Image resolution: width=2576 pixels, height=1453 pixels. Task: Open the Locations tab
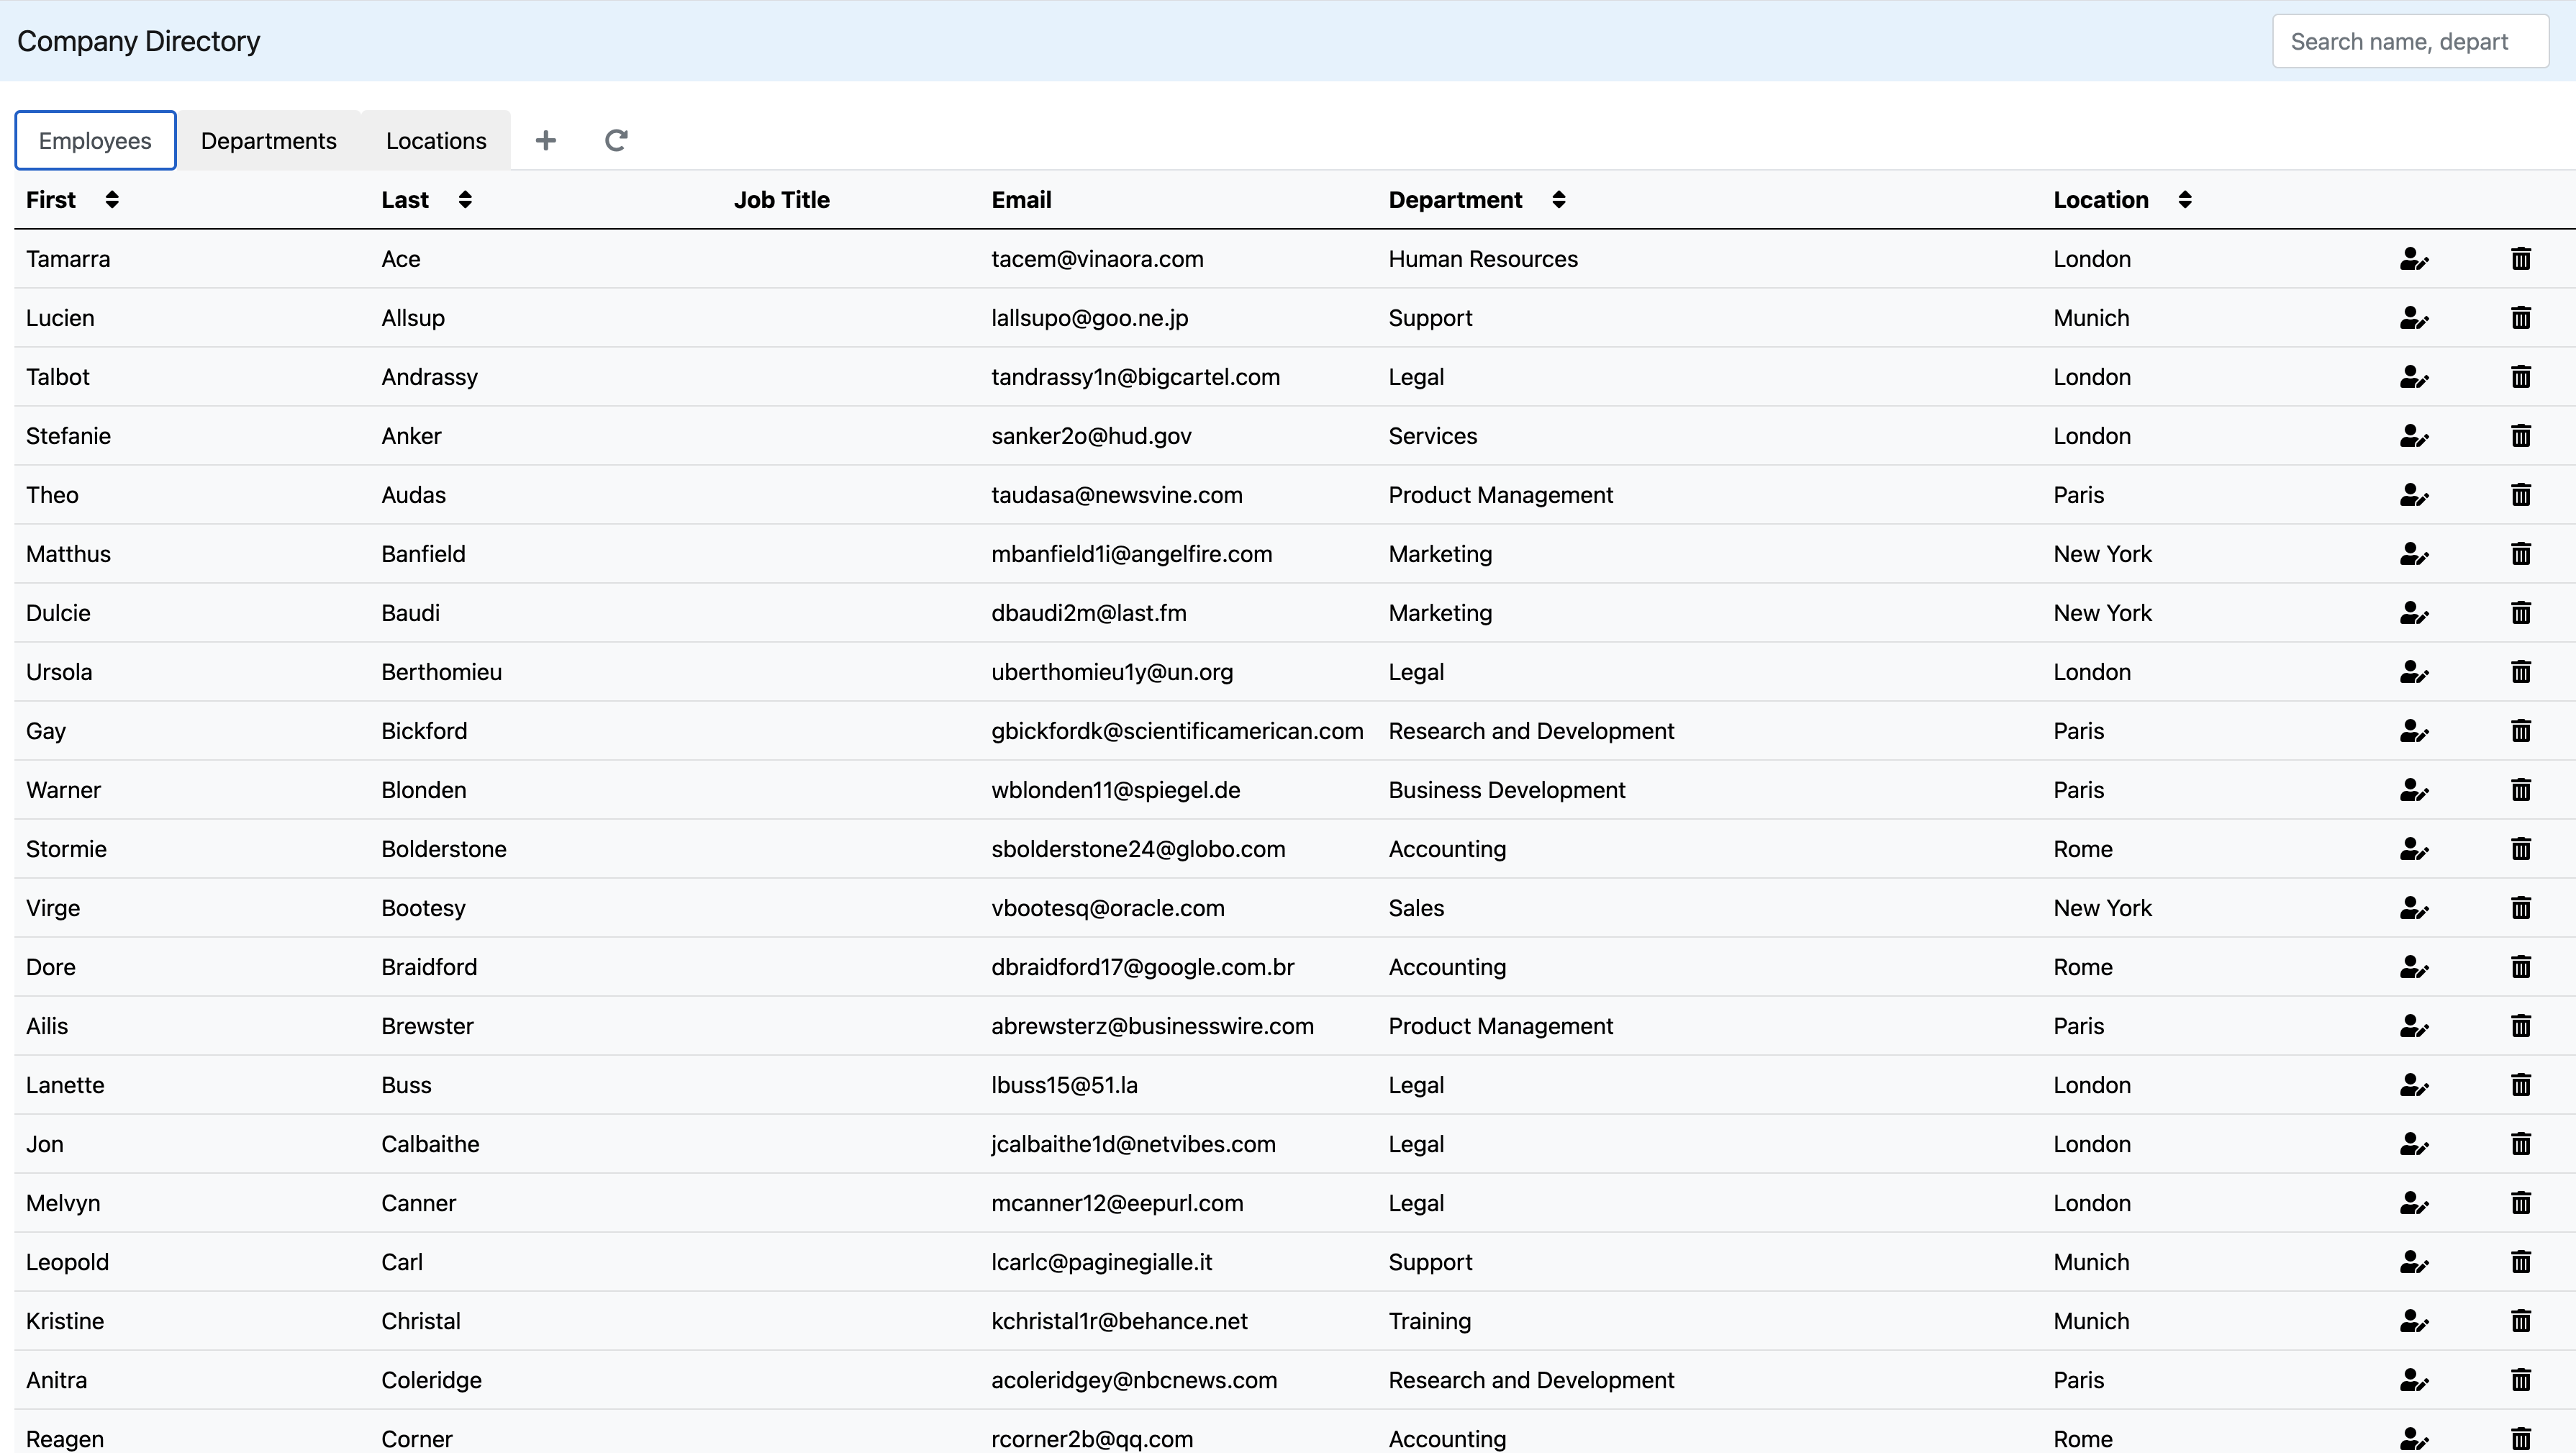436,140
